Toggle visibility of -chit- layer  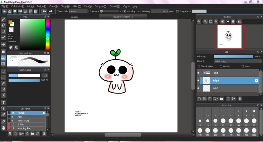(199, 73)
